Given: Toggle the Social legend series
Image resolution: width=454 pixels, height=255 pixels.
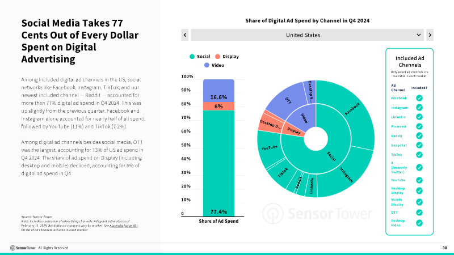Looking at the screenshot, I should click(200, 57).
